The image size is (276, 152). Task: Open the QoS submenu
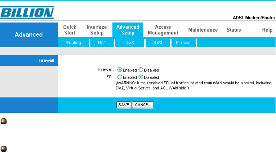[130, 43]
